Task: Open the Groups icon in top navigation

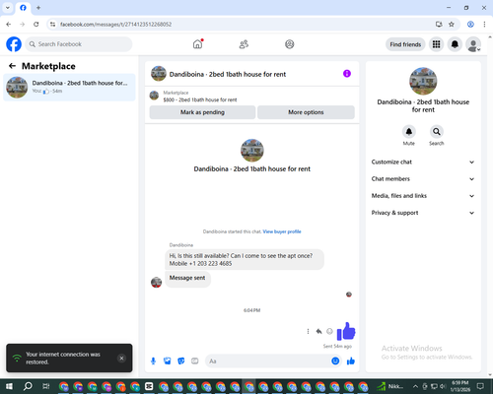Action: coord(290,44)
